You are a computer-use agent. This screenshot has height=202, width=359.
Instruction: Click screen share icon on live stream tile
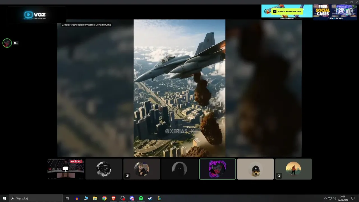click(x=66, y=169)
